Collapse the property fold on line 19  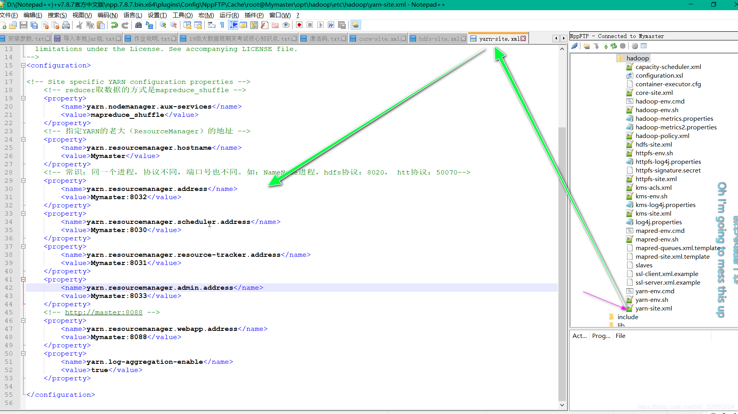click(x=23, y=98)
